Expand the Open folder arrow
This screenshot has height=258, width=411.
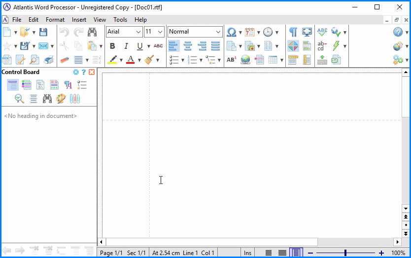pos(34,32)
